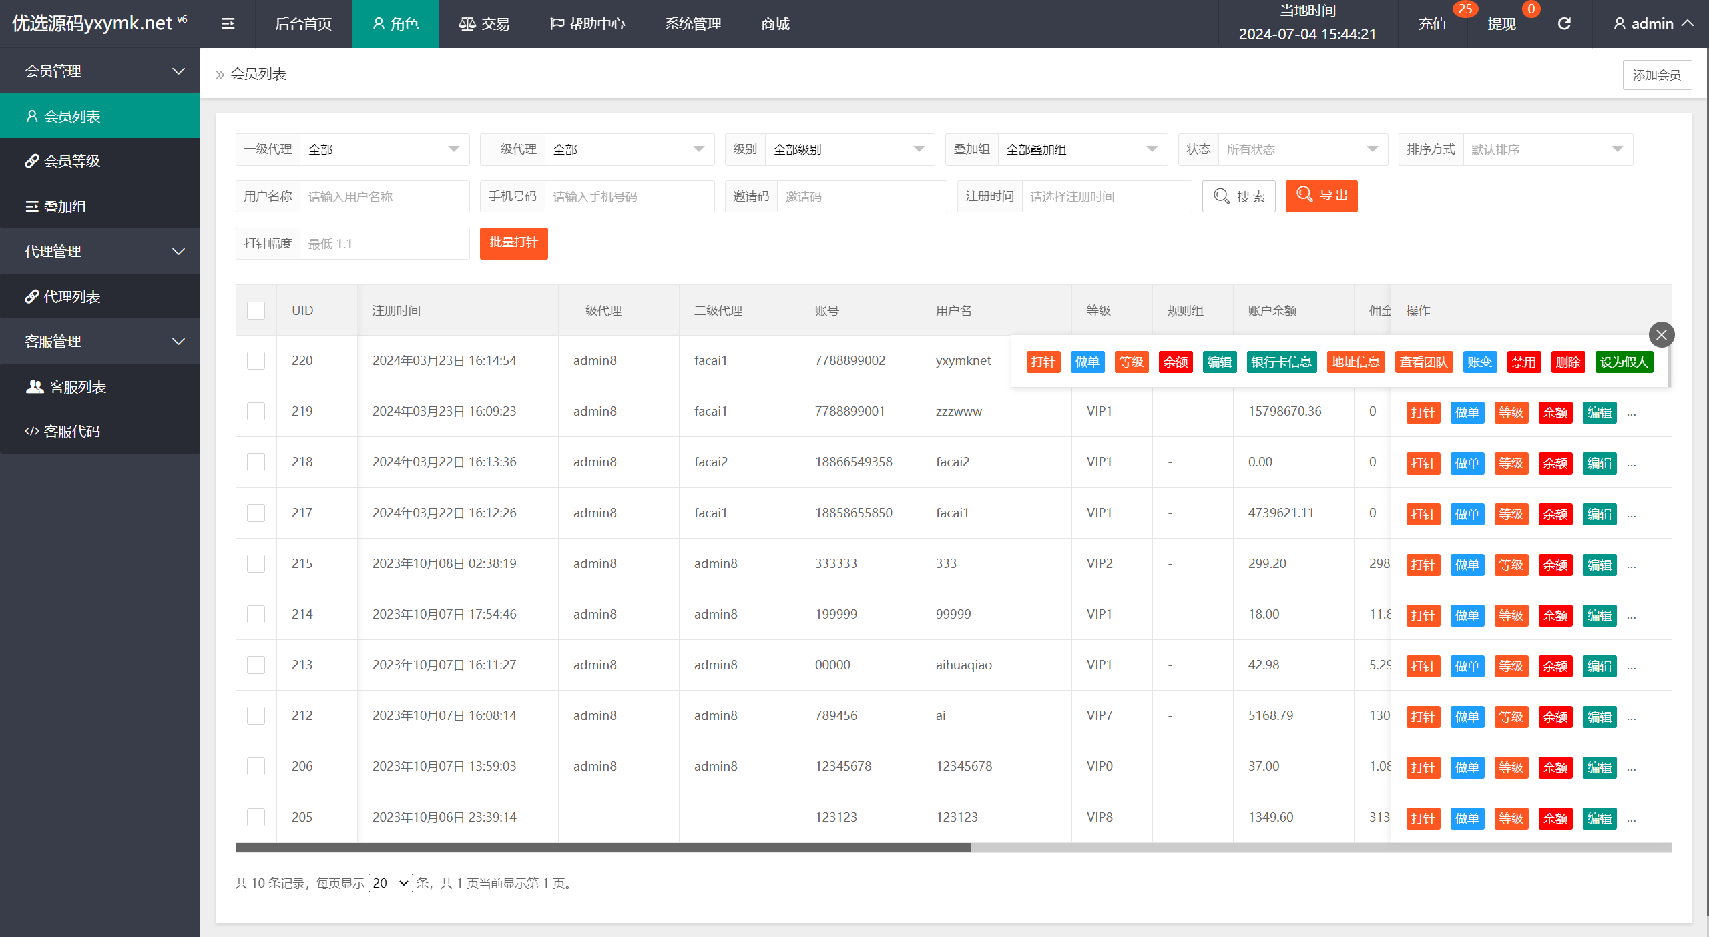Open 会员等级 in sidebar
Viewport: 1709px width, 937px height.
click(72, 161)
